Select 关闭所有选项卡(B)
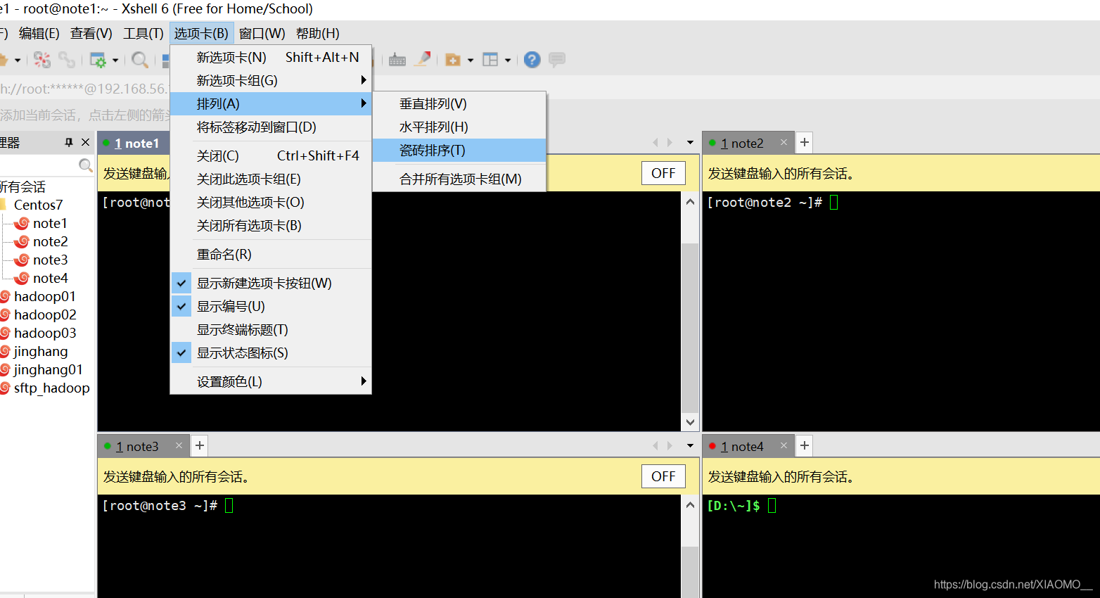 (271, 225)
